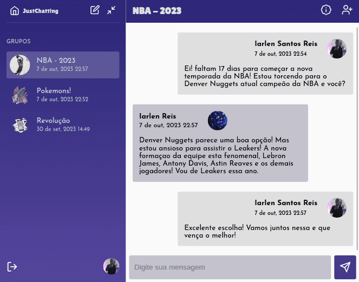
Task: Log out using the exit icon
Action: 12,267
